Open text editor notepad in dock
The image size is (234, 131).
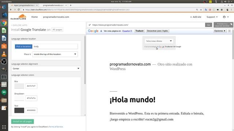tap(4, 108)
